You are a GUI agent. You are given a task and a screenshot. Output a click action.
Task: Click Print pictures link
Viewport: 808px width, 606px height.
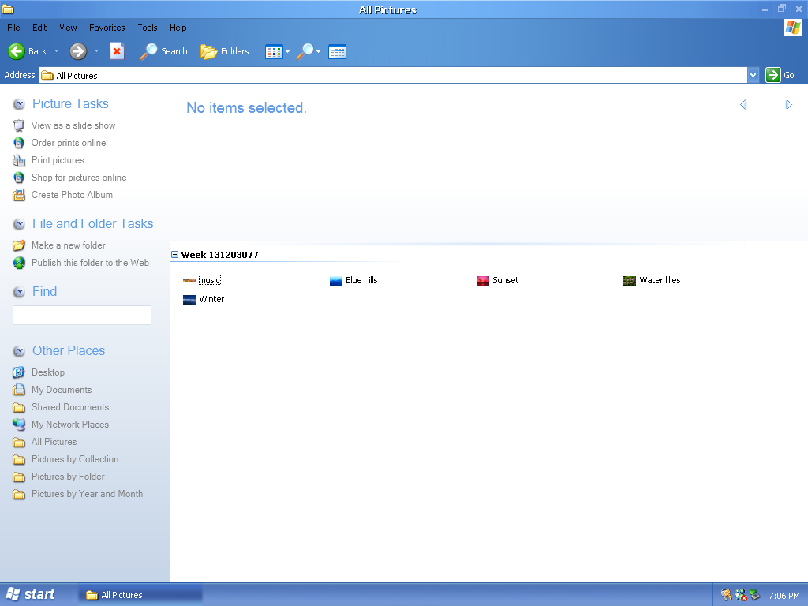[58, 160]
